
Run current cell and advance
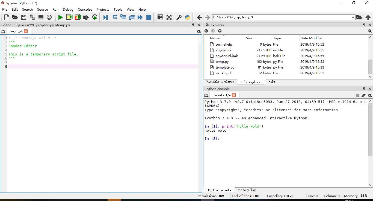tap(78, 17)
